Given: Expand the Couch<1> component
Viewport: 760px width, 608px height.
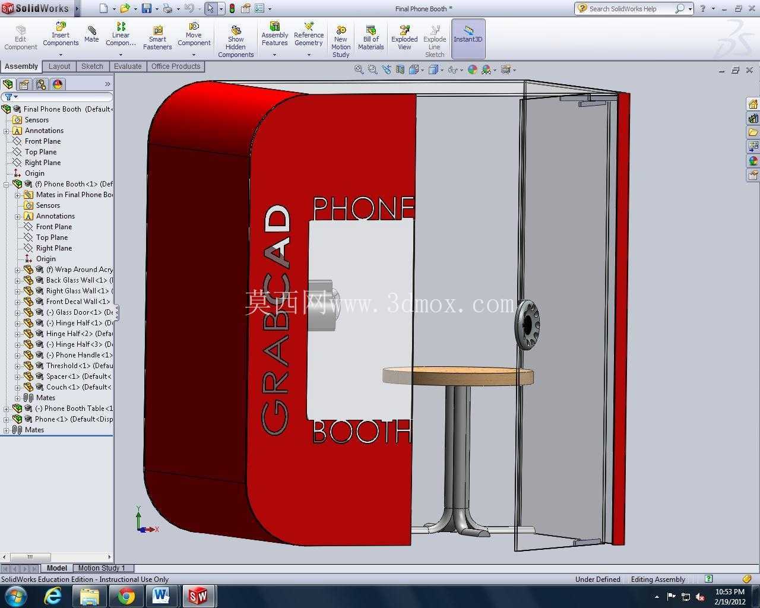Looking at the screenshot, I should pos(18,387).
